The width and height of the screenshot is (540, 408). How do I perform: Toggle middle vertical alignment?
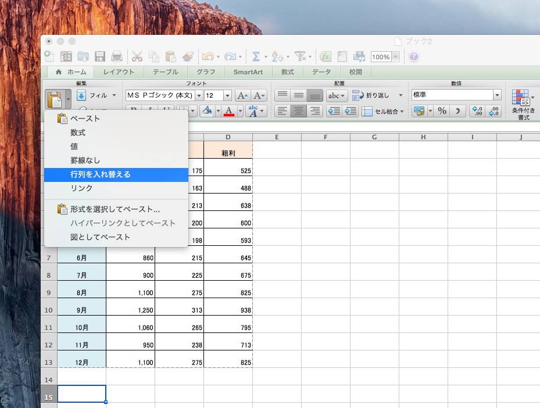coord(299,95)
